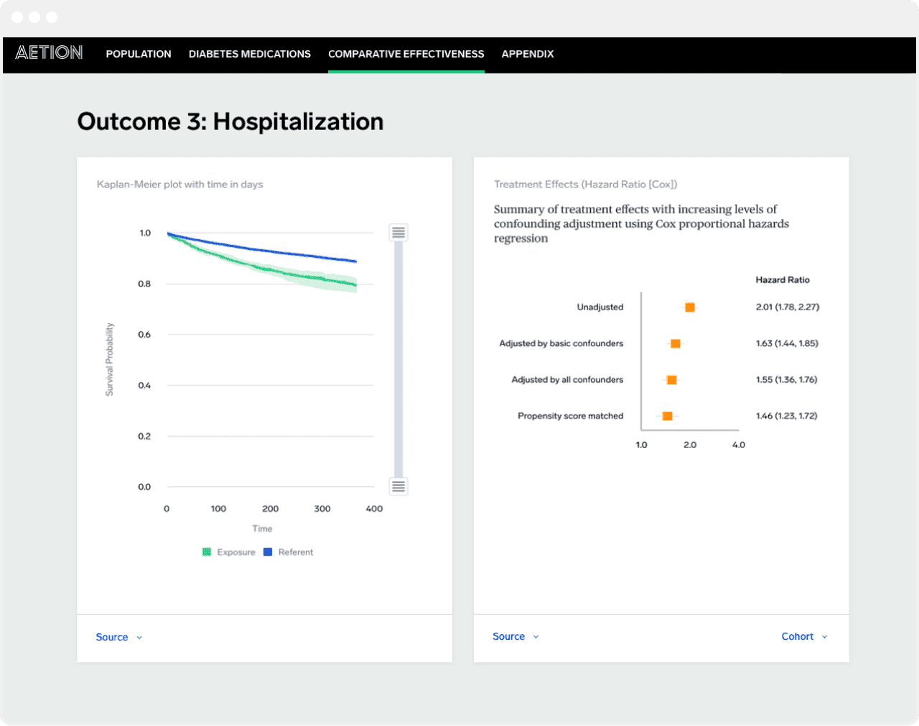Click the top range slider handle
The height and width of the screenshot is (726, 919).
point(398,233)
